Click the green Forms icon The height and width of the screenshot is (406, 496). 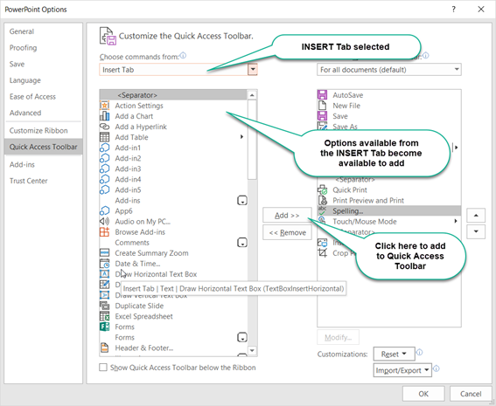click(x=104, y=327)
